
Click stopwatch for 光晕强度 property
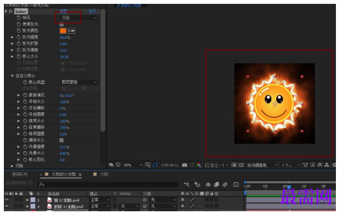(x=25, y=147)
